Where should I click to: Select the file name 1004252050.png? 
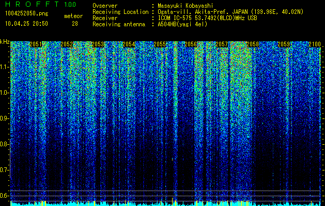[x=27, y=13]
